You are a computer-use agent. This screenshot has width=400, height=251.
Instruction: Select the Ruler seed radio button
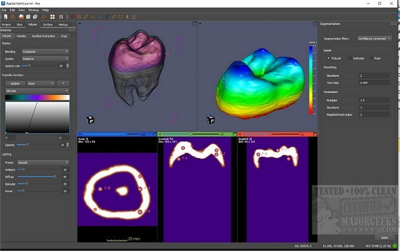(x=371, y=58)
